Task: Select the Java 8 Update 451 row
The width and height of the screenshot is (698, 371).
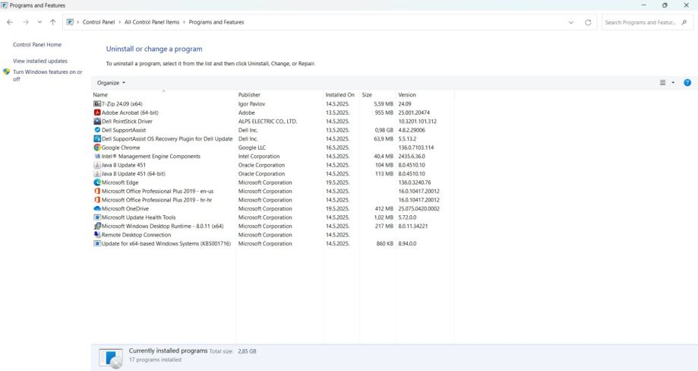Action: [x=273, y=165]
